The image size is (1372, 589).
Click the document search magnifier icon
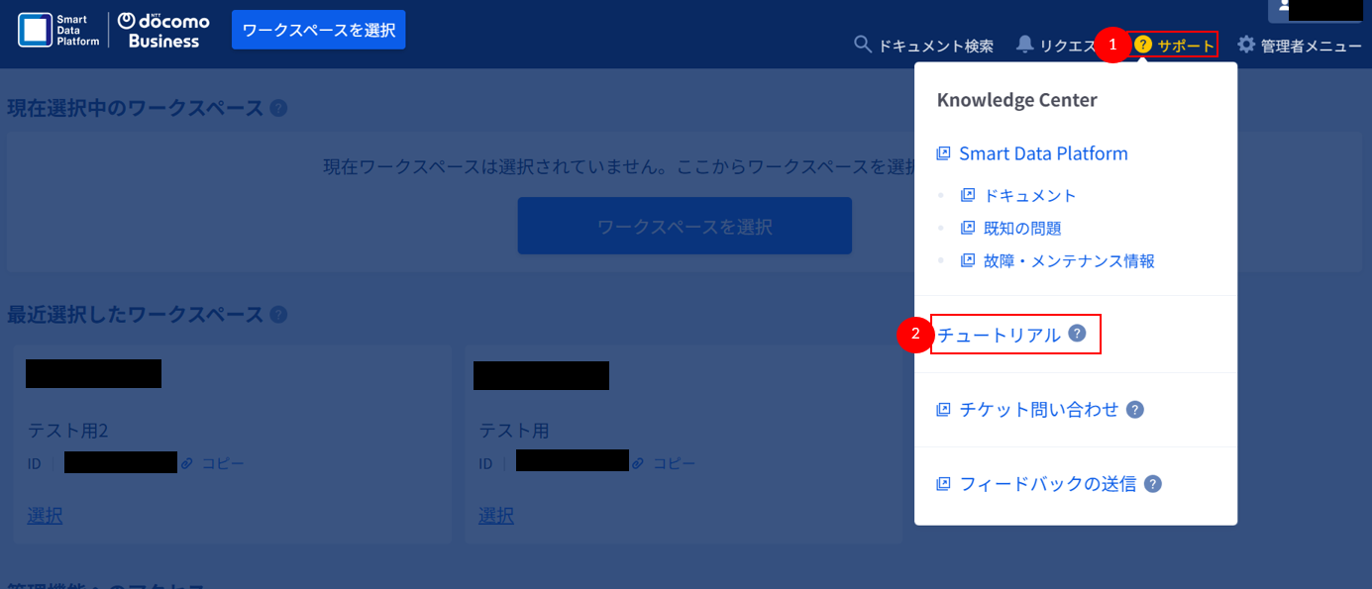point(863,45)
